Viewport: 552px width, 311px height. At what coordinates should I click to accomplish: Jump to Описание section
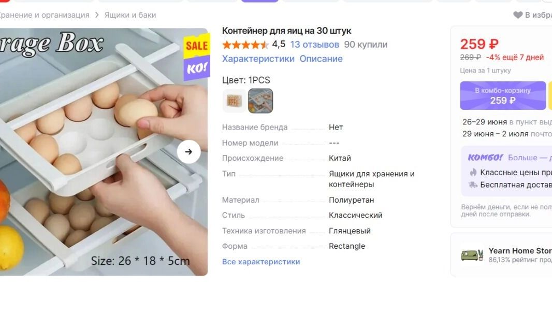pos(321,59)
